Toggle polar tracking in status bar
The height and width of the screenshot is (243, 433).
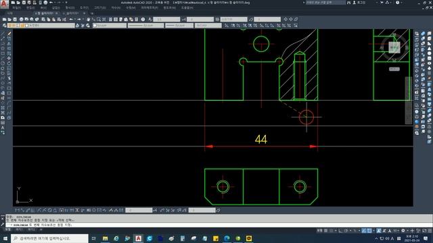[x=346, y=231]
